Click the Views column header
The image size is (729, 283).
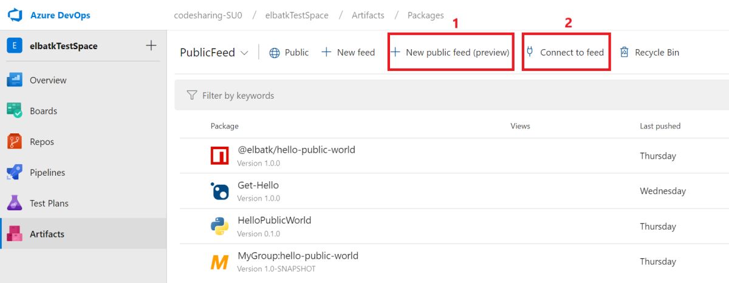pos(520,126)
